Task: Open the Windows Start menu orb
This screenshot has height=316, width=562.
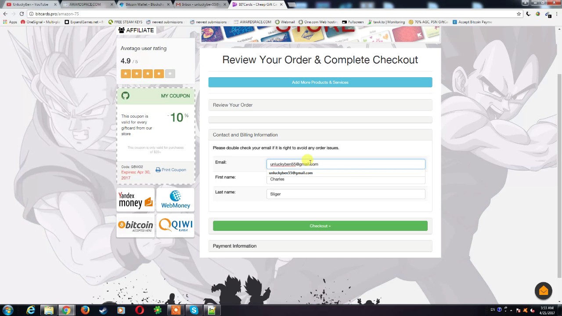Action: (x=7, y=310)
